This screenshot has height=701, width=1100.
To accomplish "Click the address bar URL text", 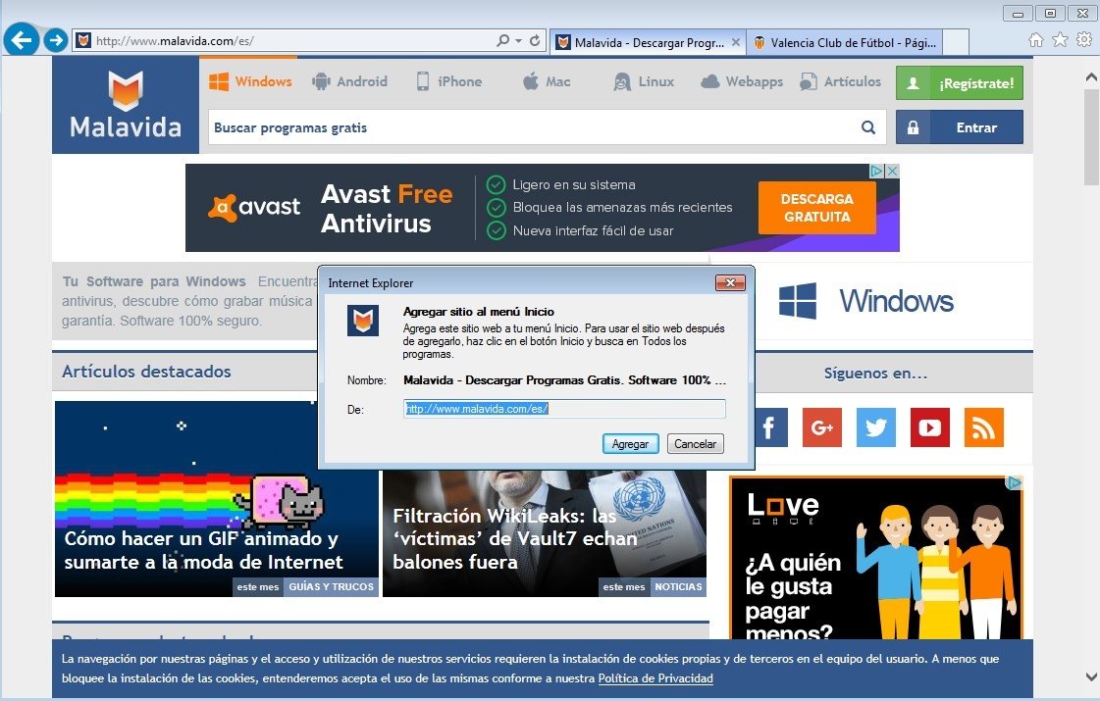I will pyautogui.click(x=175, y=41).
